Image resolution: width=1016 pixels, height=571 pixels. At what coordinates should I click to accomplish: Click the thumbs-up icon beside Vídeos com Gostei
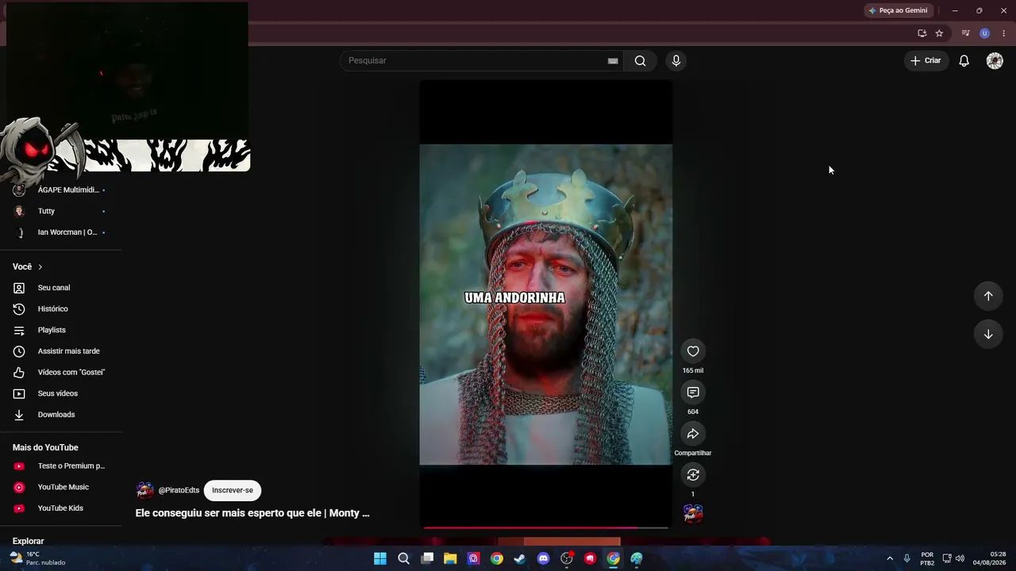click(19, 373)
